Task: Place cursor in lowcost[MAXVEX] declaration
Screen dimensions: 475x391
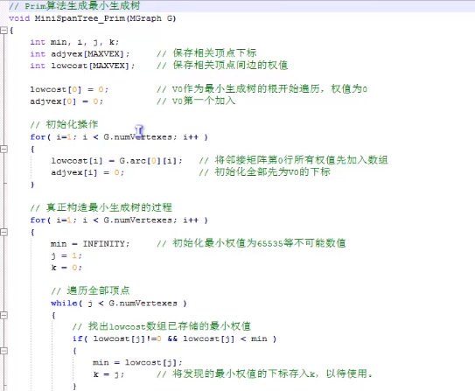Action: tap(93, 66)
